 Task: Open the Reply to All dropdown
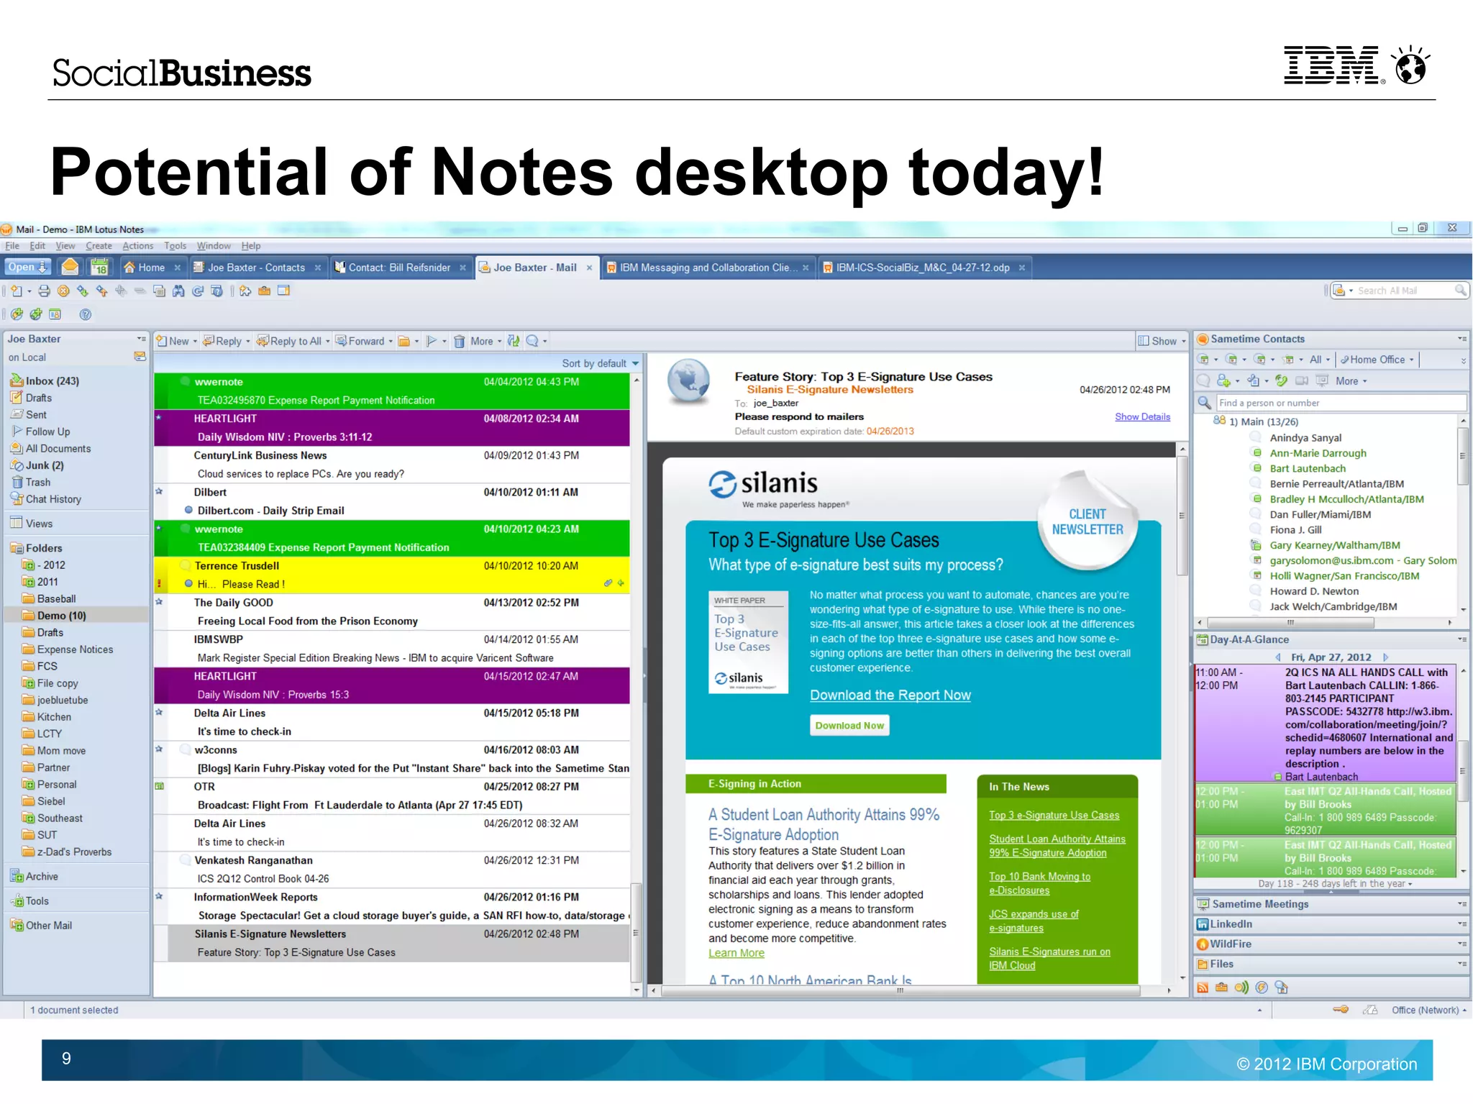point(328,342)
